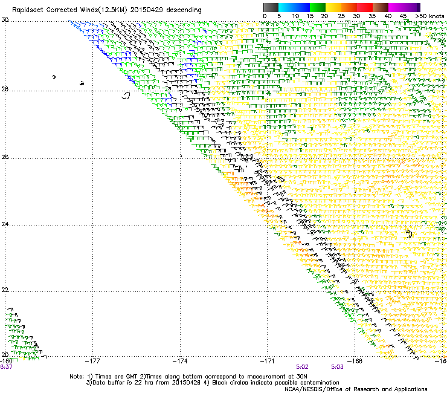
Task: Click the cyan-blue 5-15 knots legend swatch
Action: pyautogui.click(x=294, y=7)
